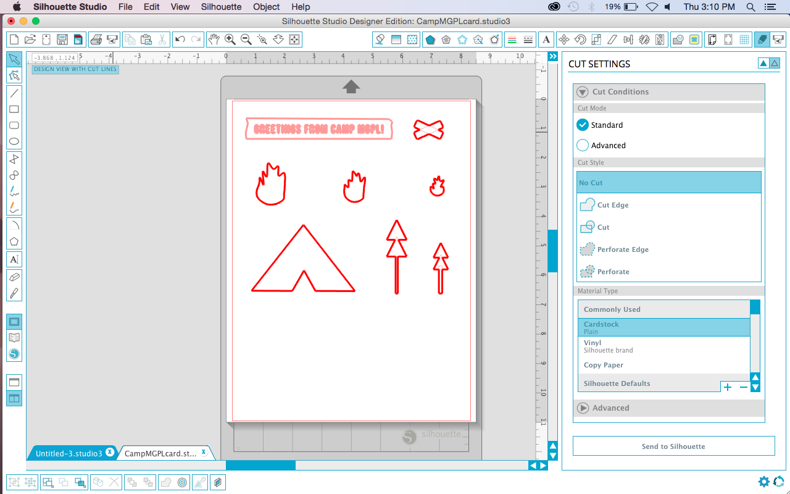This screenshot has width=790, height=494.
Task: Click the vertical scrollbar down arrow
Action: [553, 456]
